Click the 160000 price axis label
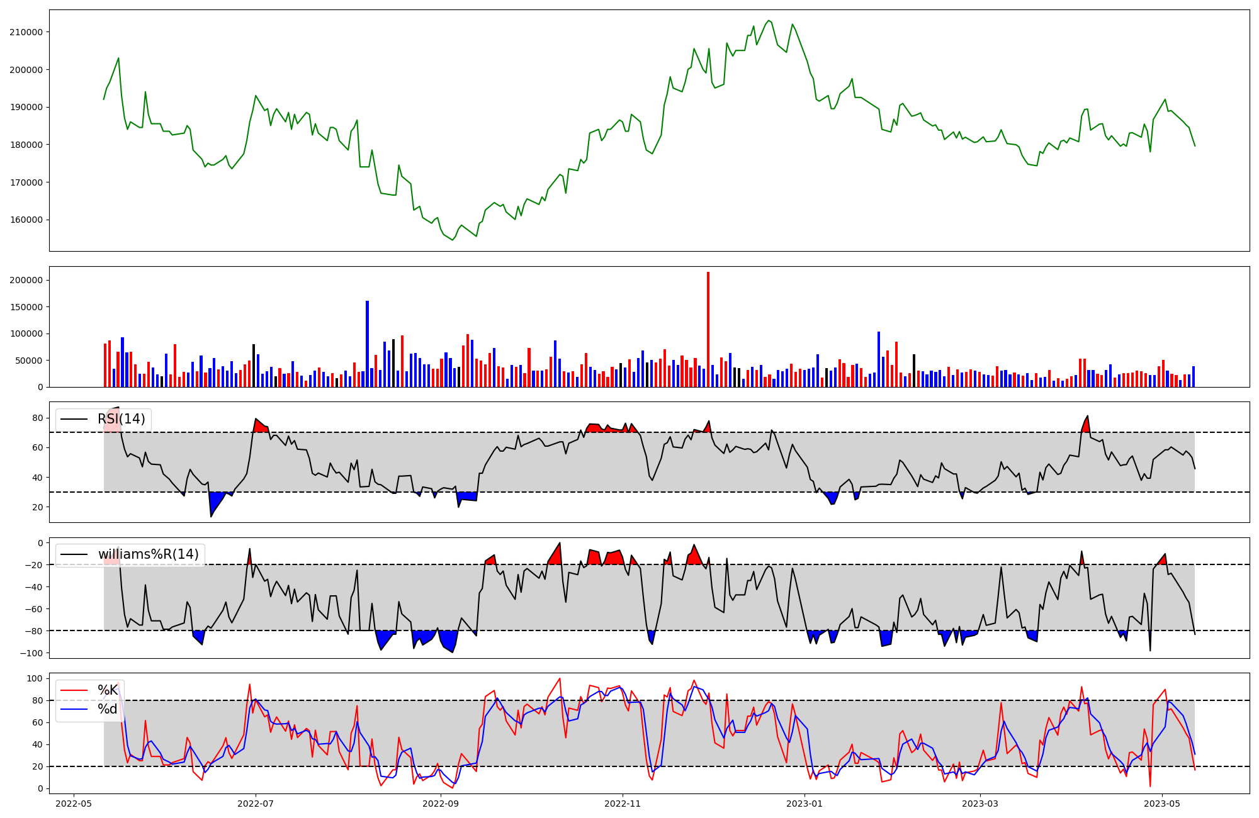This screenshot has width=1259, height=818. [x=26, y=220]
